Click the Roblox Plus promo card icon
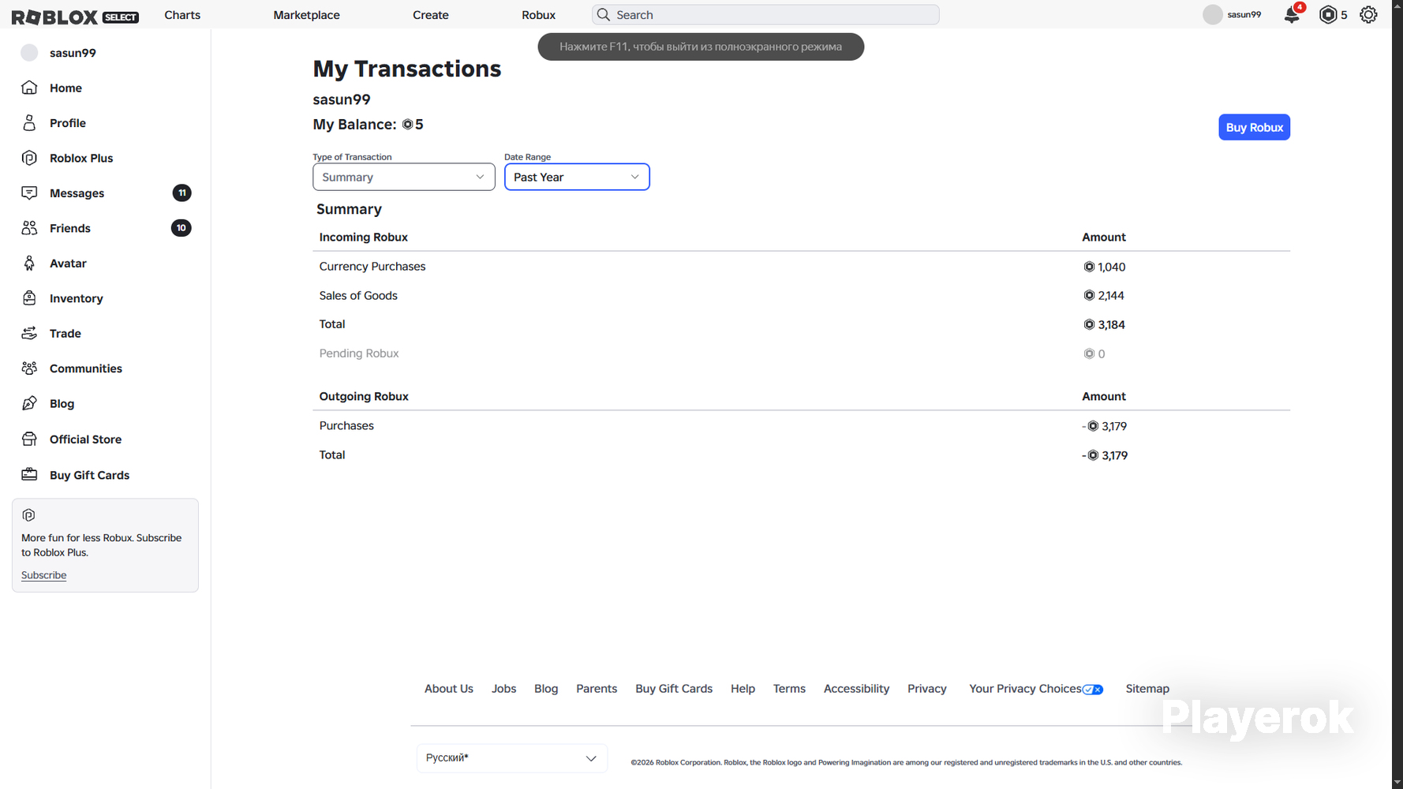1403x789 pixels. tap(29, 515)
